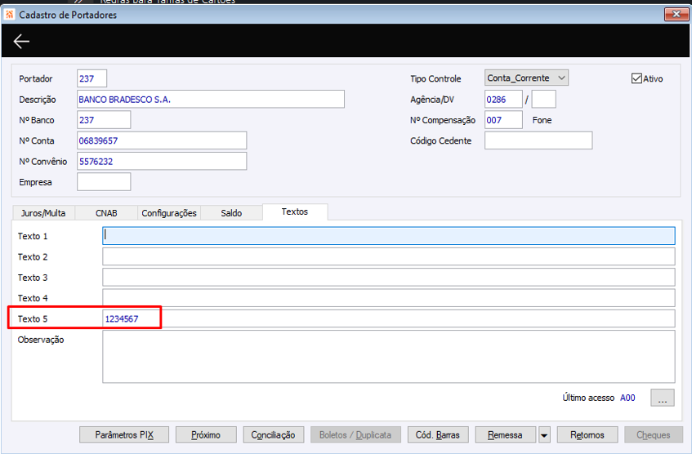Screen dimensions: 692x454
Task: Focus the Código Cedente field
Action: click(538, 140)
